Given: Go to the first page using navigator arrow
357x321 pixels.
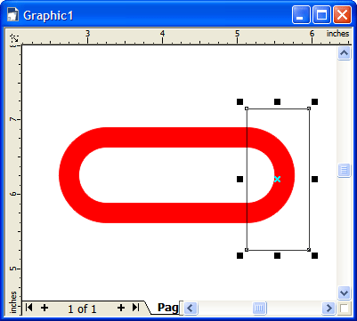Looking at the screenshot, I should coord(28,308).
